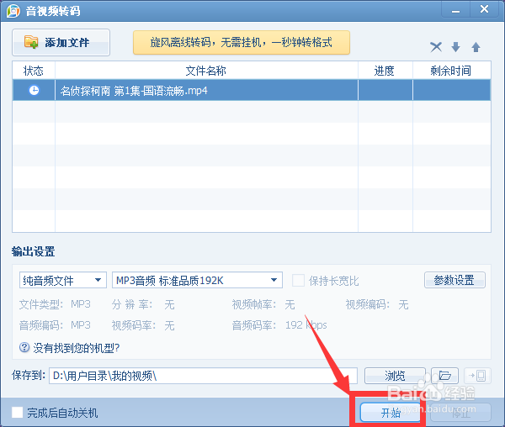Click the 添加文件 button
This screenshot has width=505, height=427.
pyautogui.click(x=61, y=42)
